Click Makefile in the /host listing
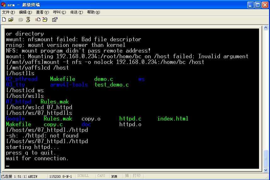The width and height of the screenshot is (270, 180). click(63, 79)
